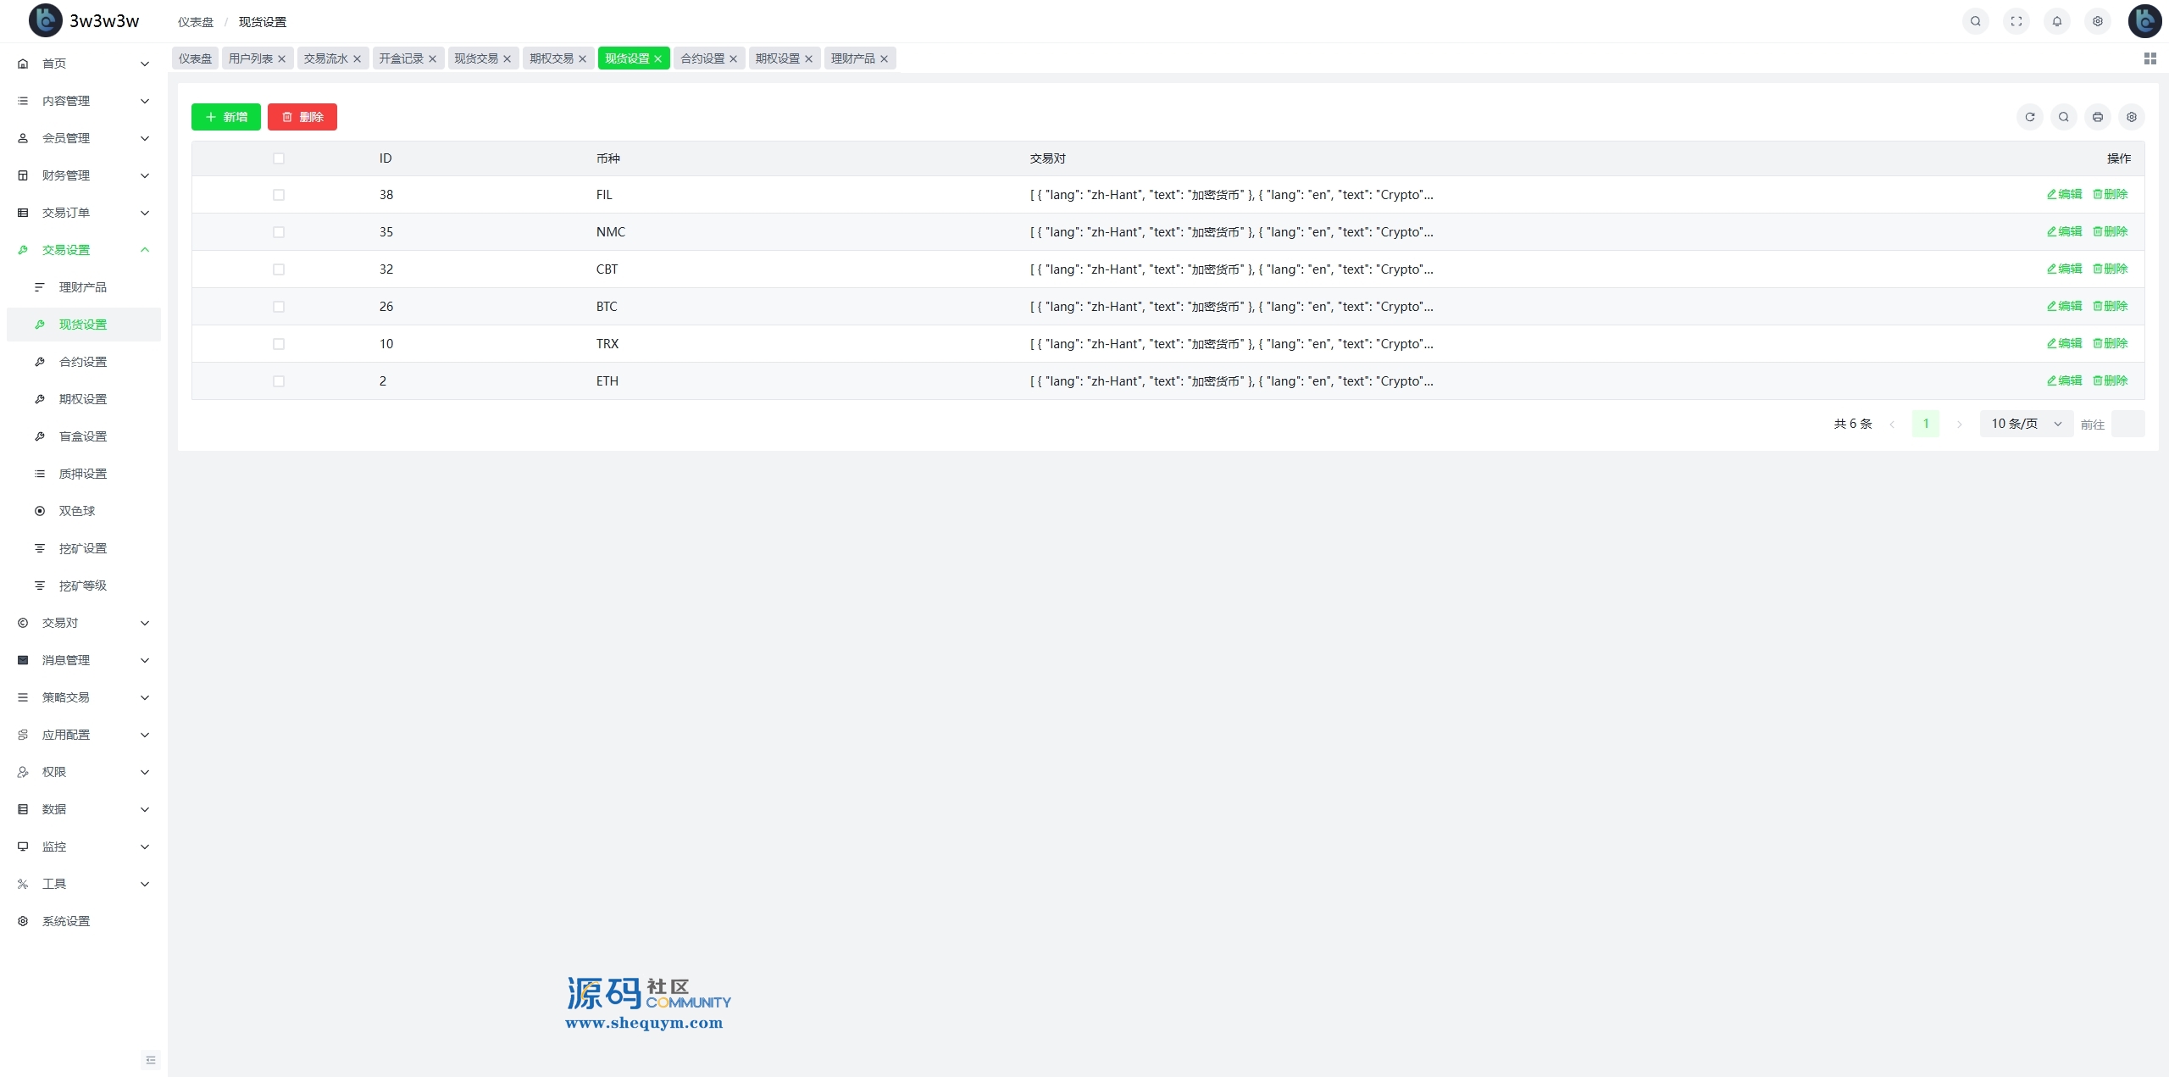
Task: Click 编辑 link for the ETH row
Action: tap(2064, 380)
